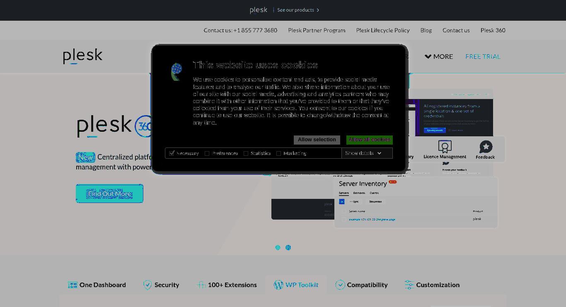
Task: Select the second carousel slide dot
Action: click(x=288, y=247)
